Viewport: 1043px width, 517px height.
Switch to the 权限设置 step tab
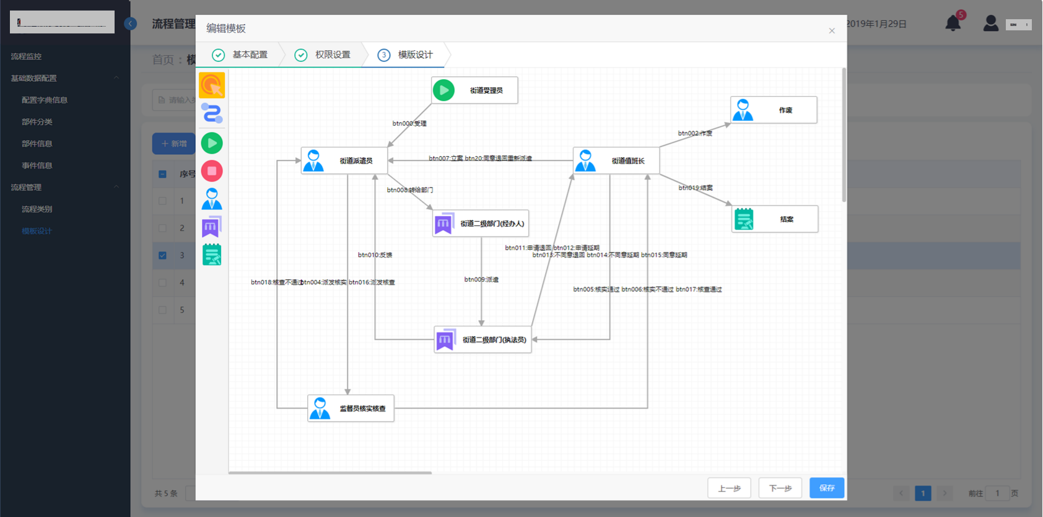click(323, 55)
